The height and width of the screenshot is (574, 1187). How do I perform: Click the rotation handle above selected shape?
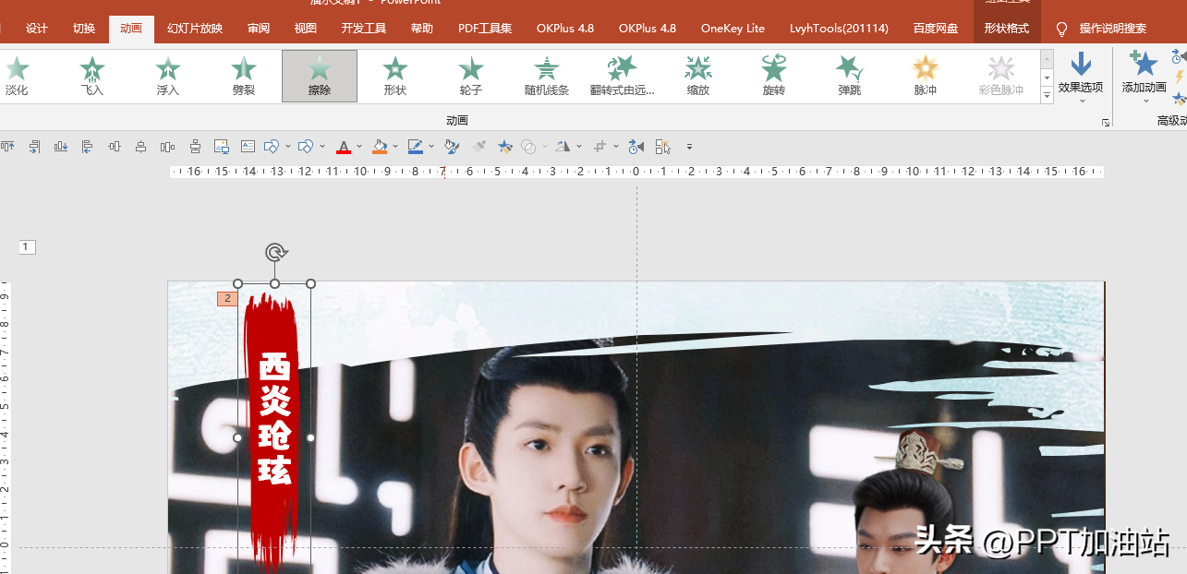[275, 252]
